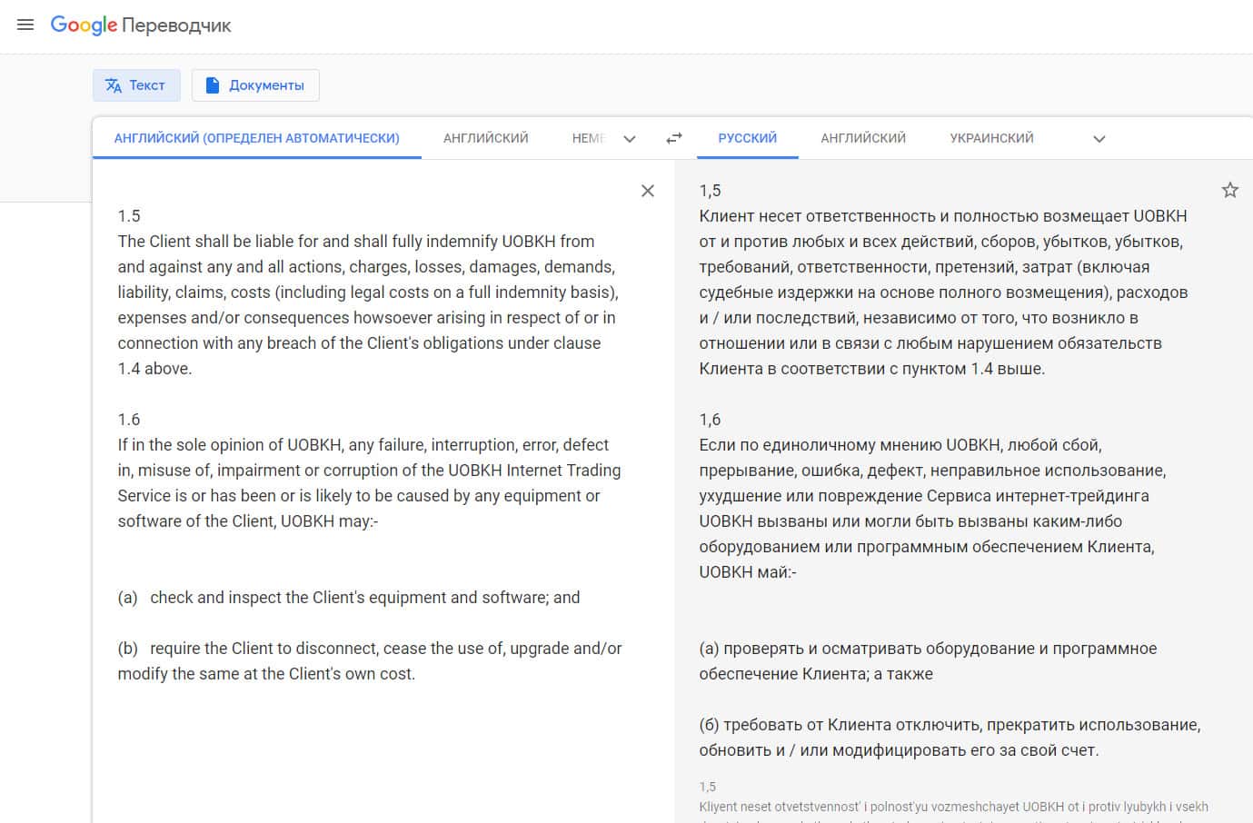Pick the truncated German source tab
Viewport: 1253px width, 823px height.
(588, 138)
